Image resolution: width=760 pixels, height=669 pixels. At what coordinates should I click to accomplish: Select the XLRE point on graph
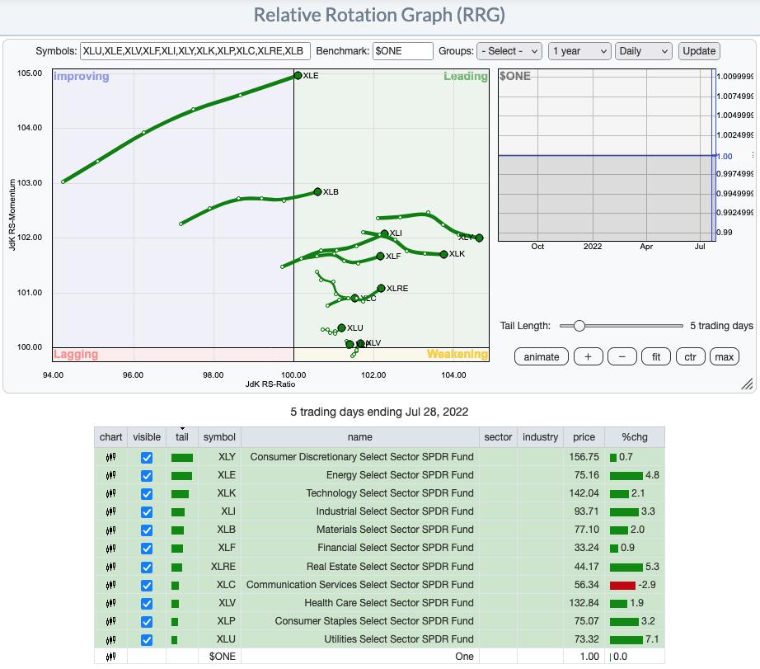[381, 288]
